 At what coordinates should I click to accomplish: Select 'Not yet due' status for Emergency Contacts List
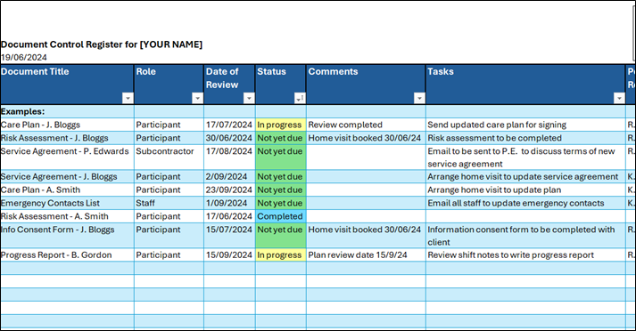(x=281, y=203)
